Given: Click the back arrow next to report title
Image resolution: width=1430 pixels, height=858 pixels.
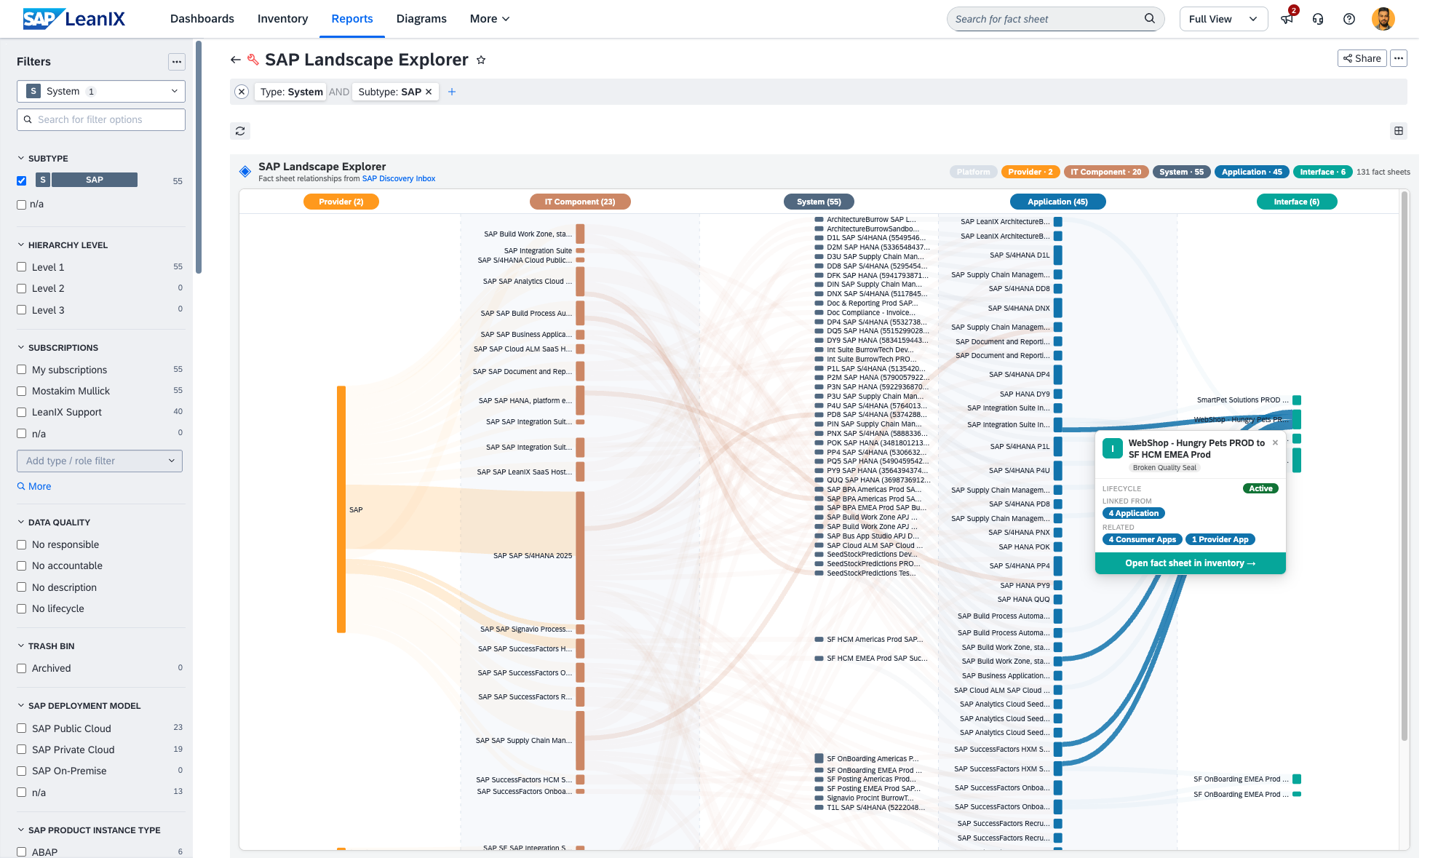Looking at the screenshot, I should click(235, 60).
